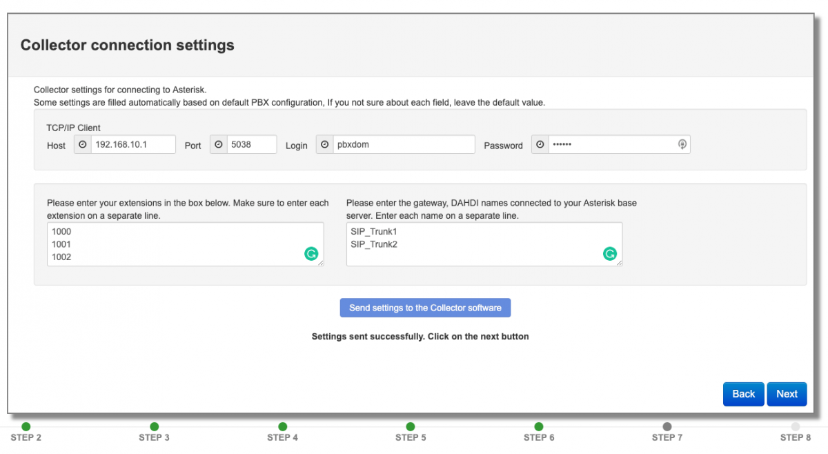Click the clock icon beside Port field

point(218,145)
